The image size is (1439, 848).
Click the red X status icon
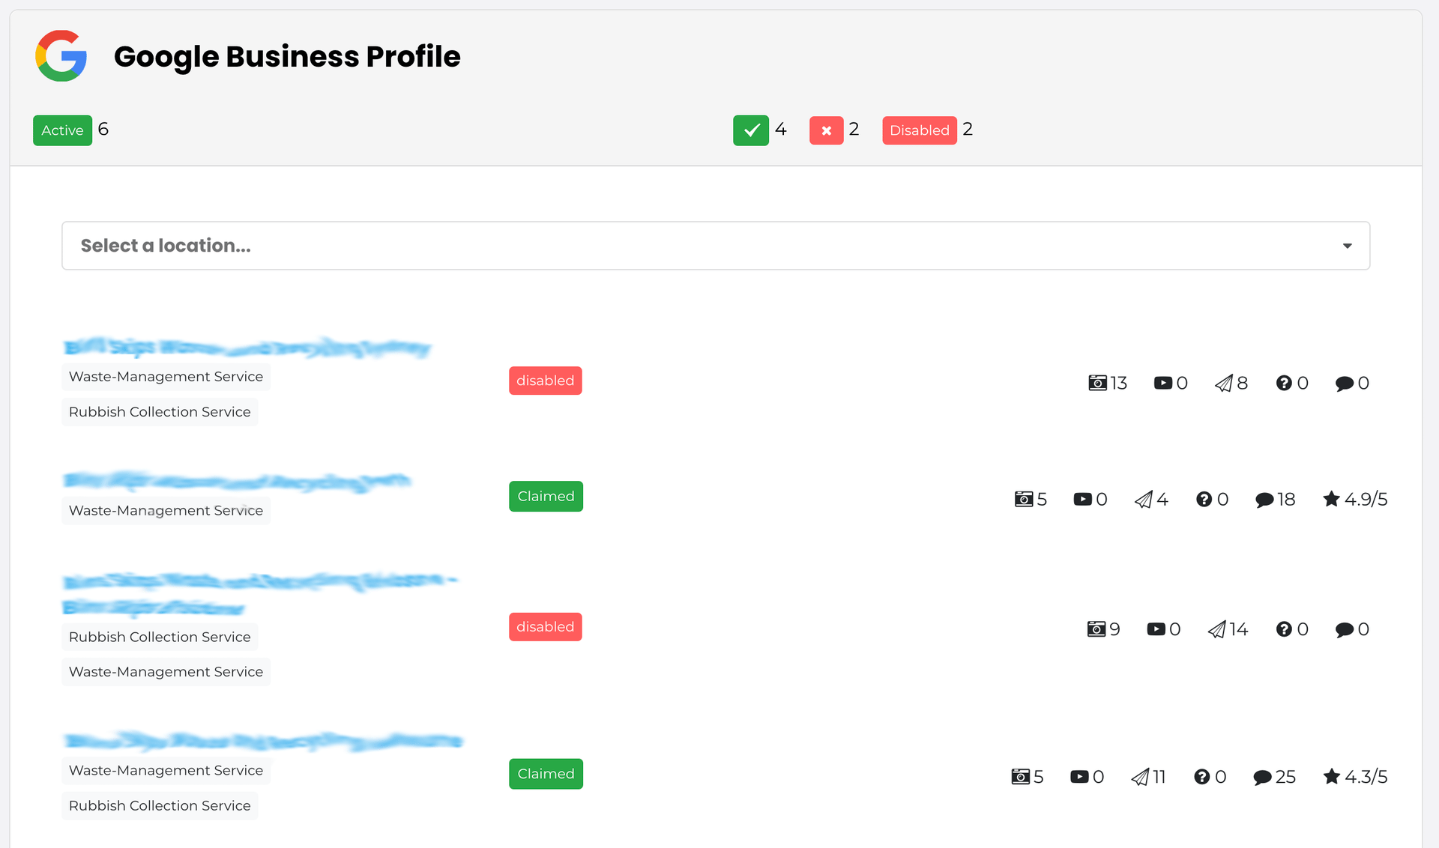point(827,130)
